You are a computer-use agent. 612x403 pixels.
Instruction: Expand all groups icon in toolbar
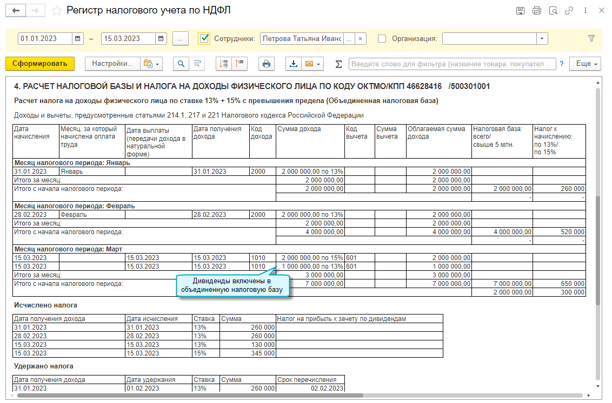coord(224,64)
